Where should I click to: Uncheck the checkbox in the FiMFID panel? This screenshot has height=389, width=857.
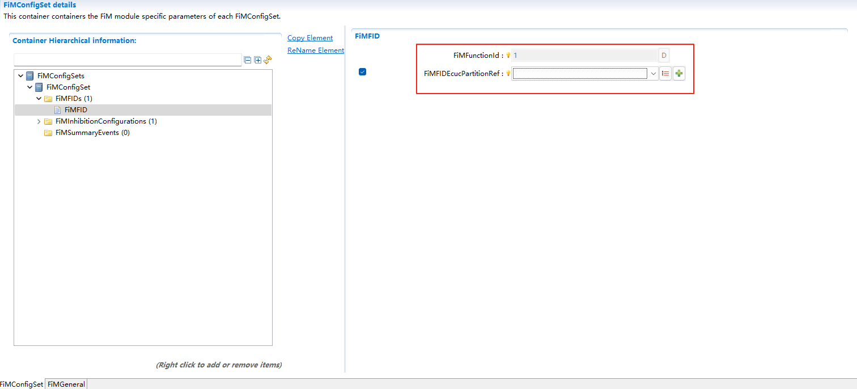click(362, 71)
